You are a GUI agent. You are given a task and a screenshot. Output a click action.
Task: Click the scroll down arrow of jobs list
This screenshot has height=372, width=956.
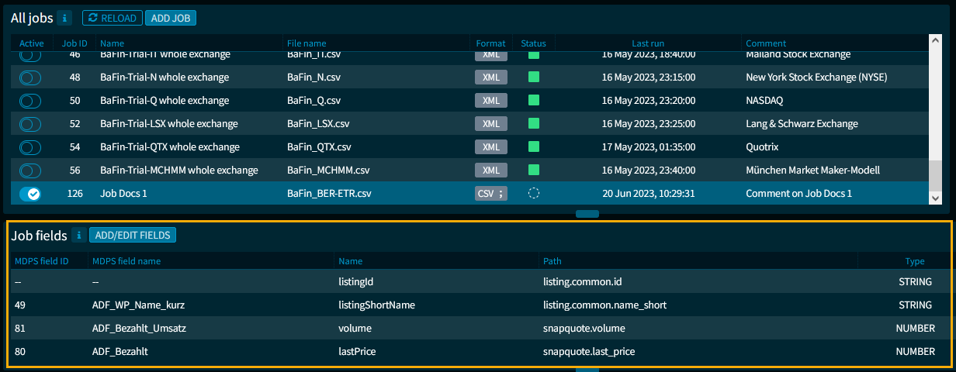936,198
